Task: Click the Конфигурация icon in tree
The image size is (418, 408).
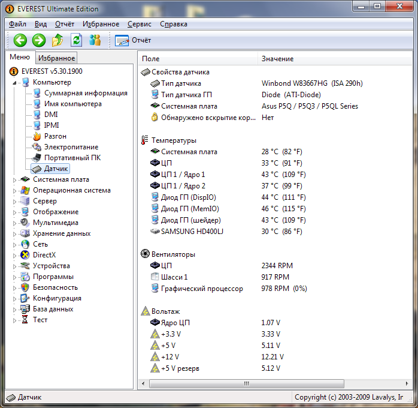Action: click(x=25, y=298)
